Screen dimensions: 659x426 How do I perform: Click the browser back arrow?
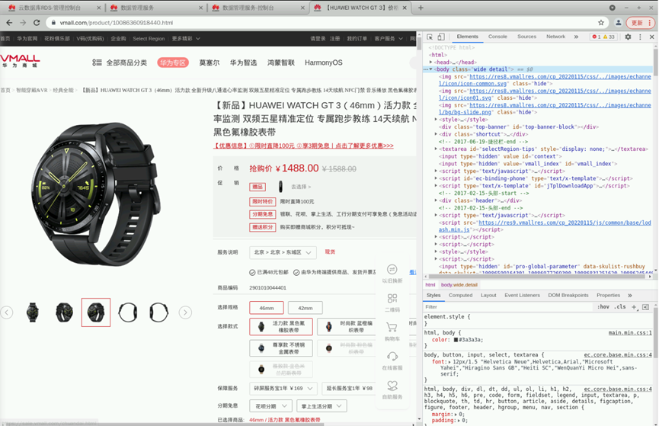click(x=9, y=23)
